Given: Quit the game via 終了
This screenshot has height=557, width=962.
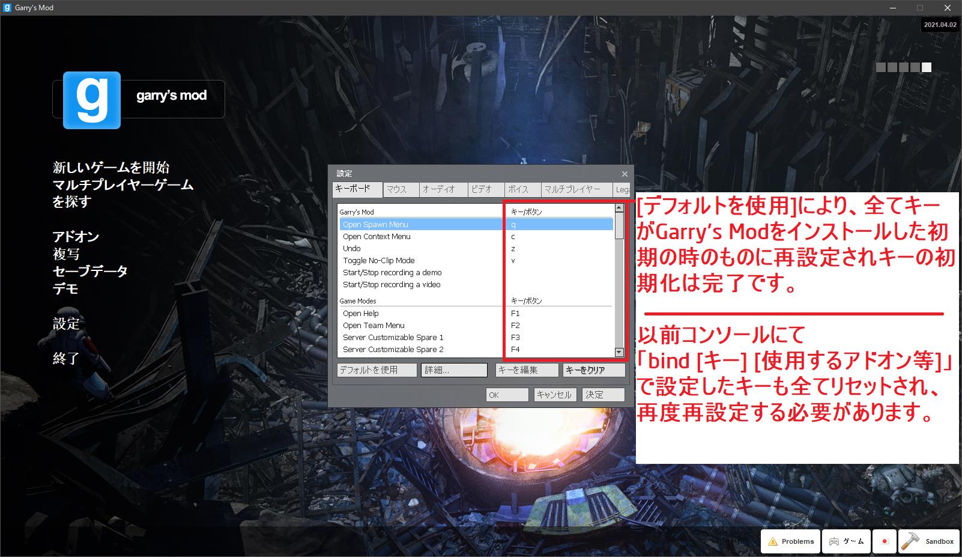Looking at the screenshot, I should (x=66, y=358).
